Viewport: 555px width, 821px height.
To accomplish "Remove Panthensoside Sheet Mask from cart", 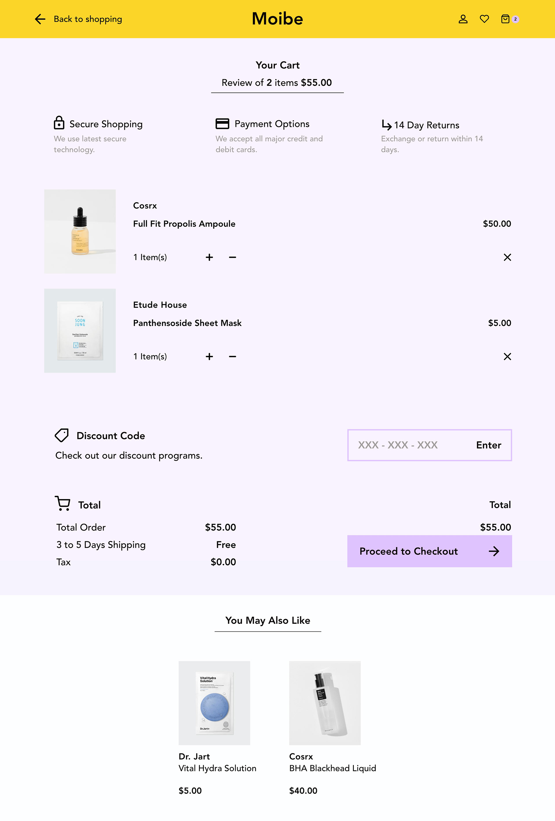I will [507, 356].
